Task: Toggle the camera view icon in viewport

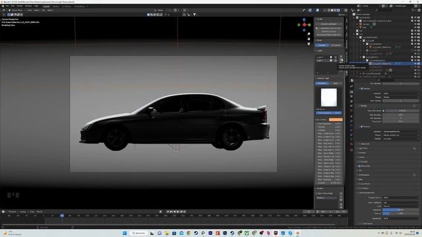Action: (309, 43)
